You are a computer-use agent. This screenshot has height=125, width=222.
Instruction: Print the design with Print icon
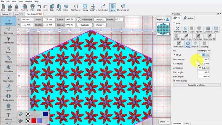(32, 8)
